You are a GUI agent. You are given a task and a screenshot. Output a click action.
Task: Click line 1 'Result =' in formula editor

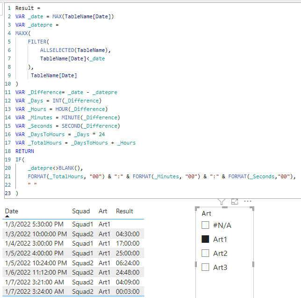[x=28, y=8]
